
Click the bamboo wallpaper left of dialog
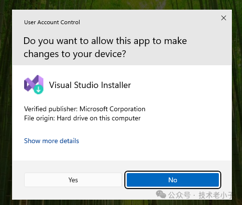pos(6,103)
